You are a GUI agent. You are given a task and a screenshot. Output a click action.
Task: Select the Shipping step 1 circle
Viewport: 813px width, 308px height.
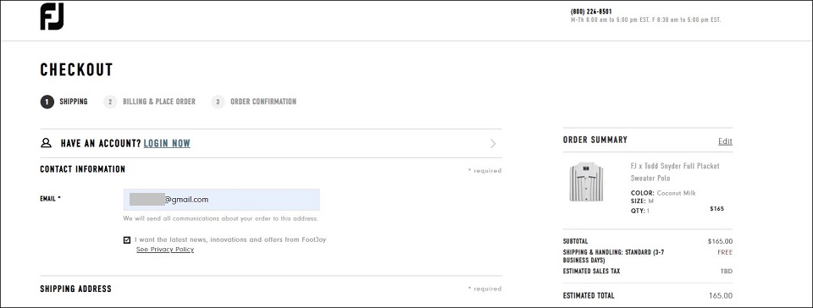[47, 102]
